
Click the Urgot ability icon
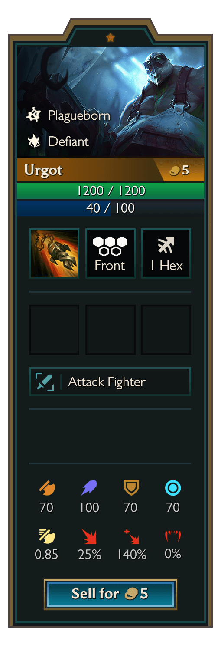[54, 253]
